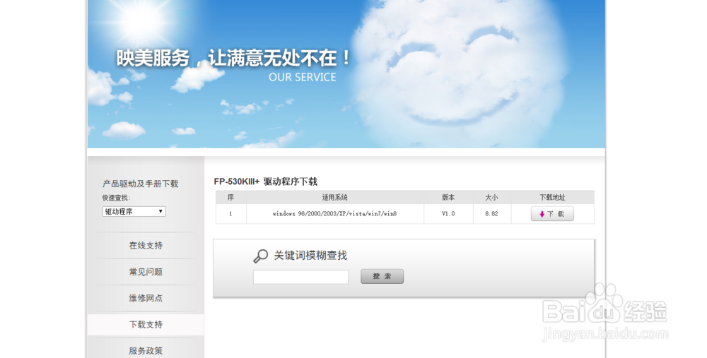Click the 下载地址 column header

tap(552, 197)
